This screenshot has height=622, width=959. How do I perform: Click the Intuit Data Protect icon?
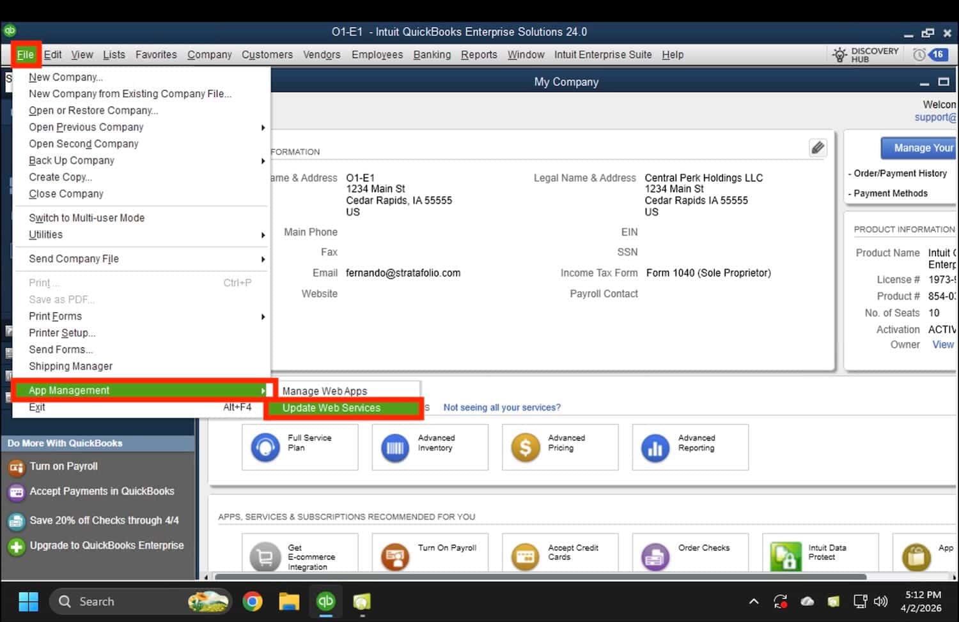pos(786,557)
